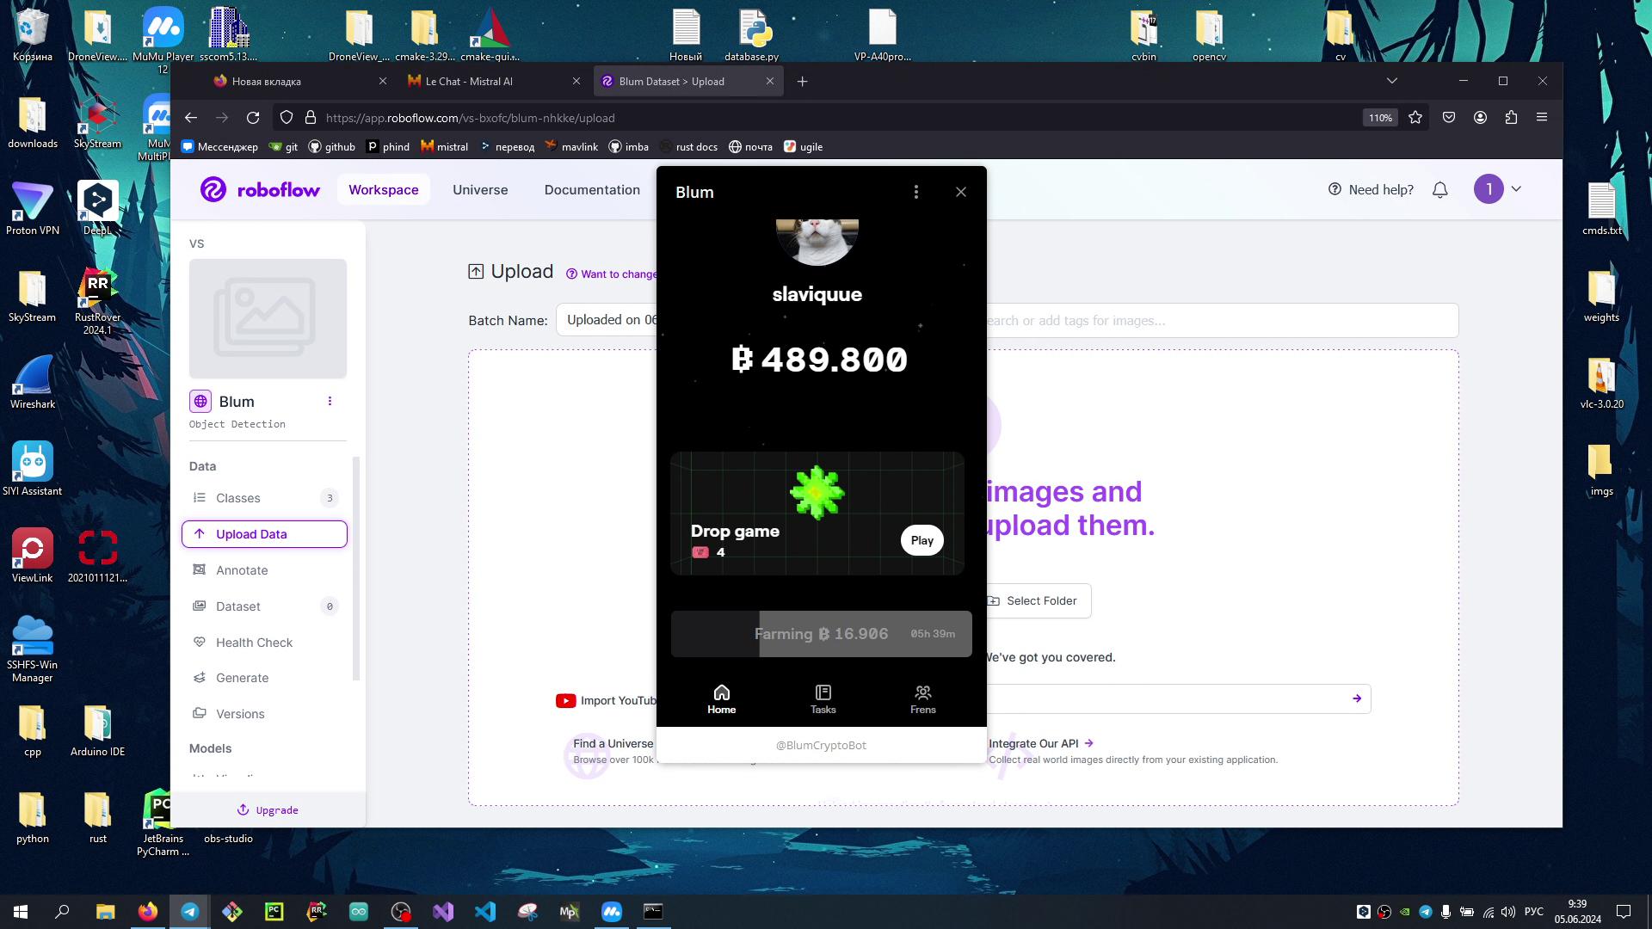The width and height of the screenshot is (1652, 929).
Task: Open the РУС language switcher
Action: point(1534,912)
